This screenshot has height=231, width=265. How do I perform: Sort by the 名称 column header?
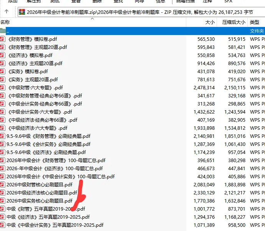(x=5, y=22)
